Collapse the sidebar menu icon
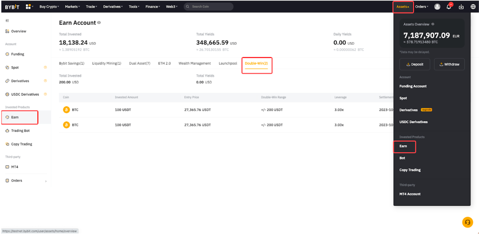The image size is (479, 236). tap(7, 21)
